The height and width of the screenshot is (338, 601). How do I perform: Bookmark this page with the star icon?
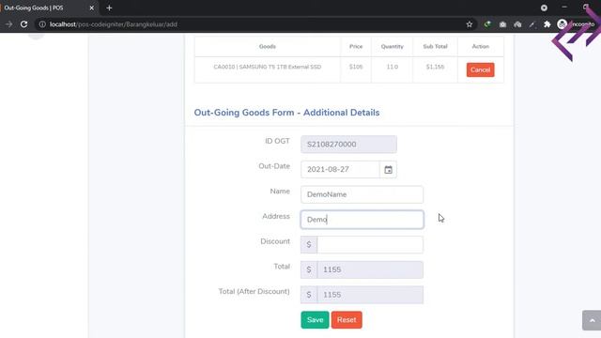coord(470,24)
